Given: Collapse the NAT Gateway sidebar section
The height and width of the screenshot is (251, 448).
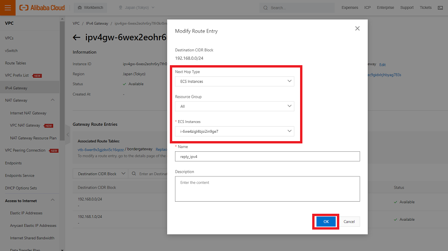Looking at the screenshot, I should [x=52, y=100].
